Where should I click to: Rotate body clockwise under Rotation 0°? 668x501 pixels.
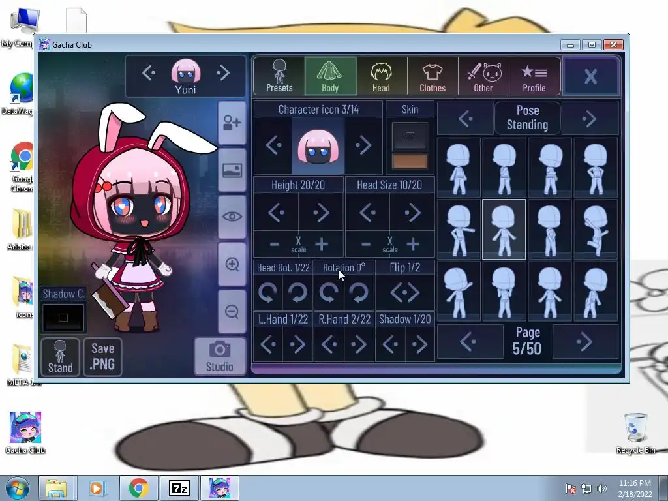(359, 293)
